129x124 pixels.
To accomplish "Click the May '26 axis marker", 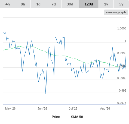I will [10, 108].
